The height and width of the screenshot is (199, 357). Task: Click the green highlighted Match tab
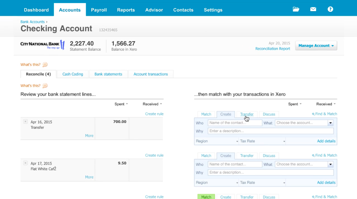click(206, 197)
